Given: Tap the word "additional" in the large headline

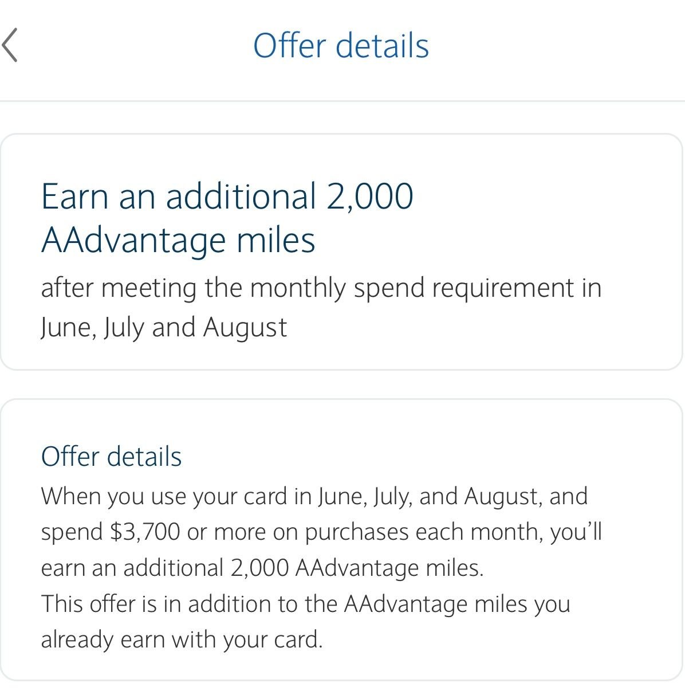Looking at the screenshot, I should tap(241, 197).
